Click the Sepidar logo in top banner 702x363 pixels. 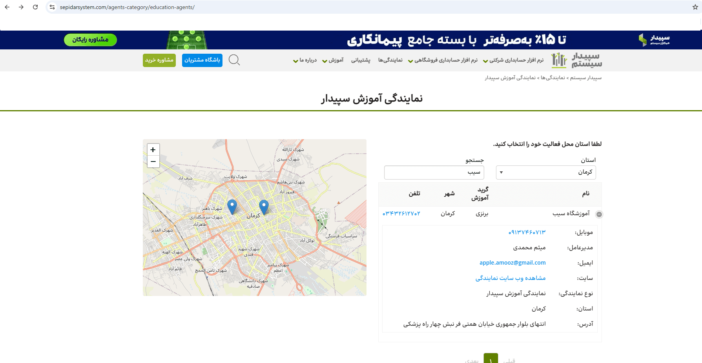(655, 40)
